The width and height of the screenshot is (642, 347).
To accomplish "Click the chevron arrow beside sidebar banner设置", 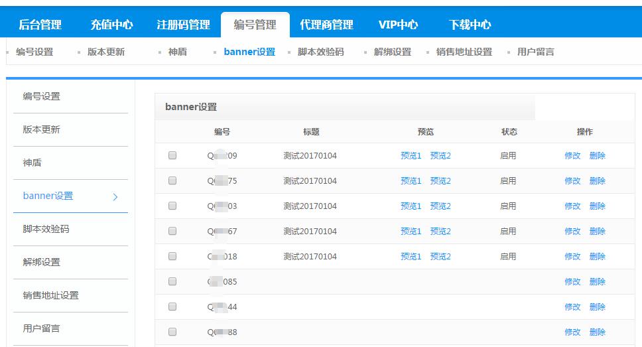I will pos(115,196).
